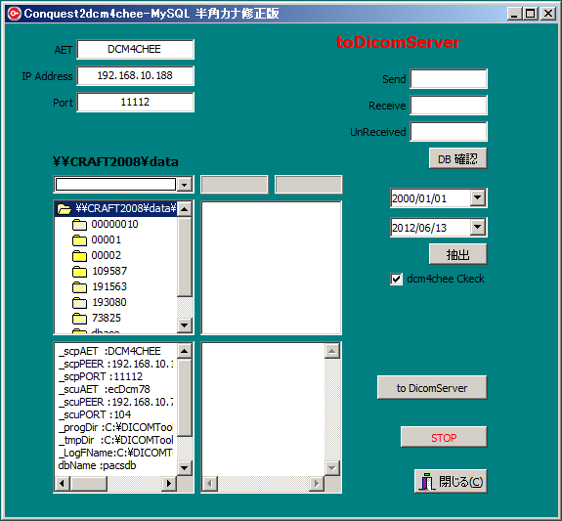The image size is (562, 521).
Task: Open the drive selection combo box arrow
Action: tap(185, 185)
